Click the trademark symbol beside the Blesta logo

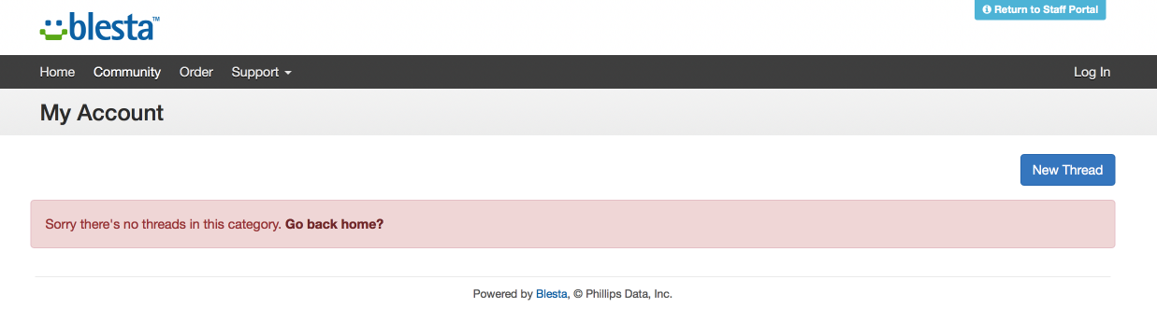[x=156, y=18]
